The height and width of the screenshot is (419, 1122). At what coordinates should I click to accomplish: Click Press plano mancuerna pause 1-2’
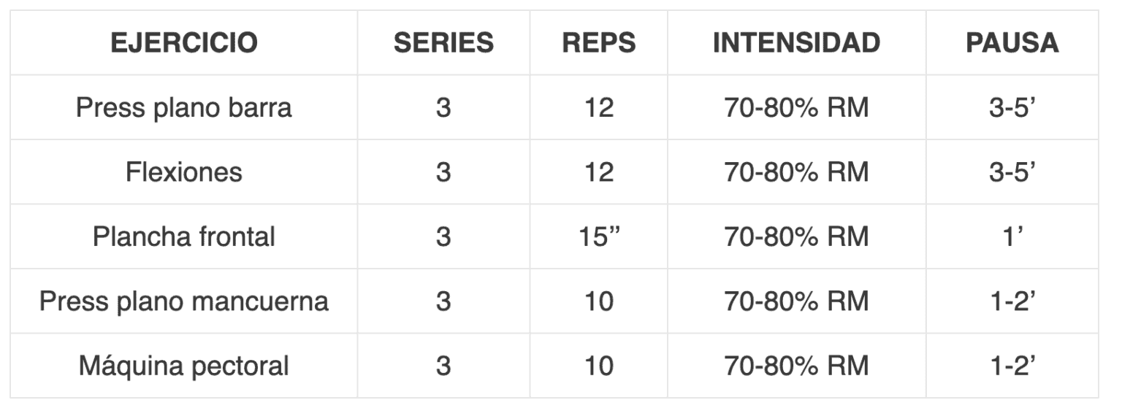(1012, 301)
